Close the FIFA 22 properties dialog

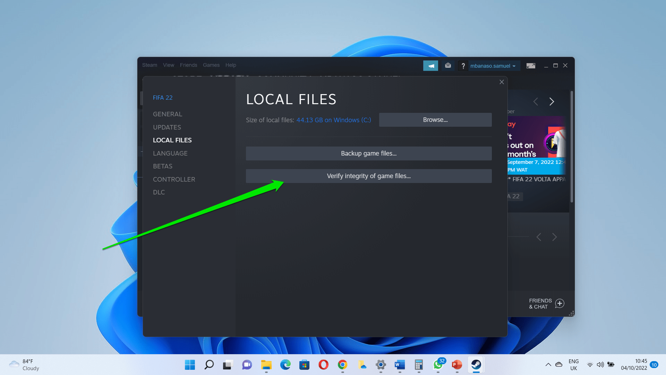502,82
